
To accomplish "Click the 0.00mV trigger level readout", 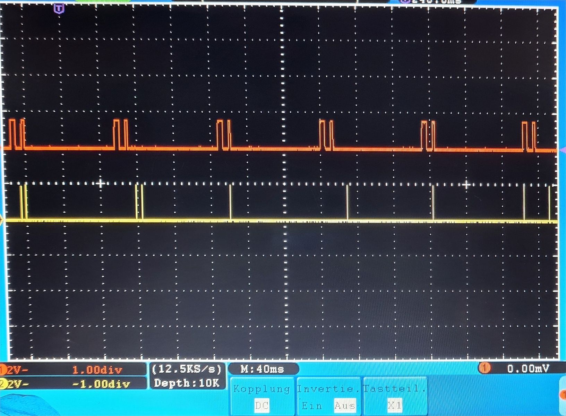I will tap(528, 369).
